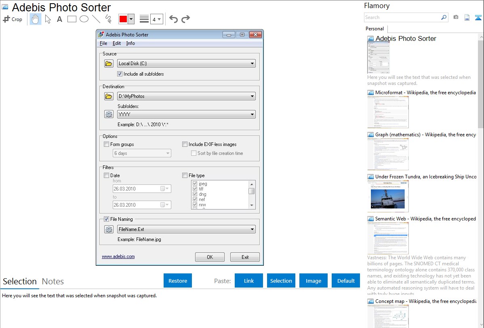Open the Source Local Disk (C:) dropdown

186,63
